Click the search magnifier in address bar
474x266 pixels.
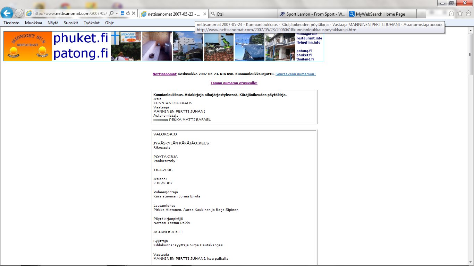pos(111,13)
